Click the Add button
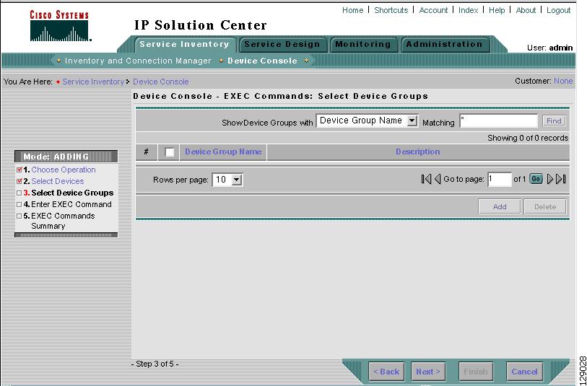The height and width of the screenshot is (386, 587). (500, 207)
